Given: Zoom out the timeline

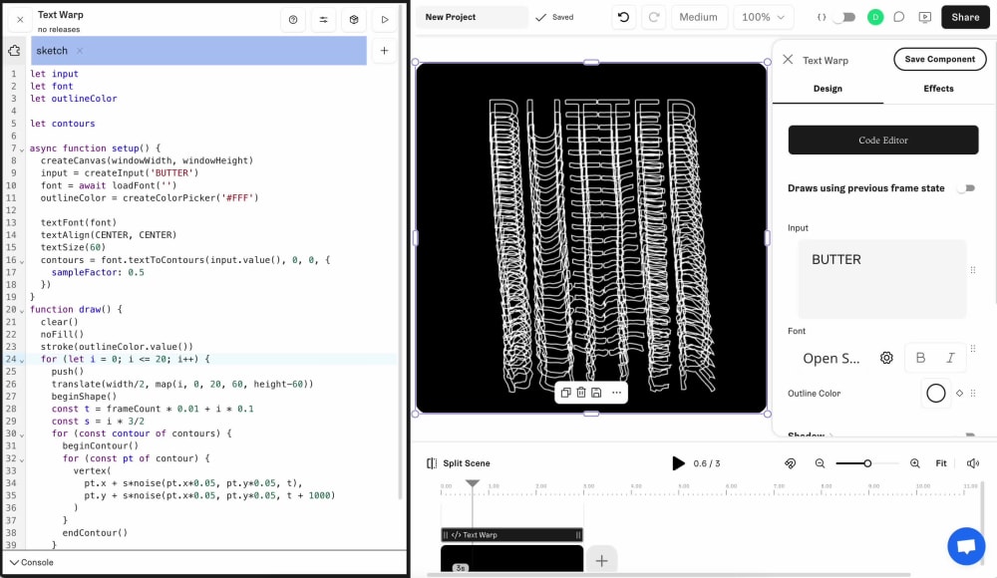Looking at the screenshot, I should pos(821,463).
